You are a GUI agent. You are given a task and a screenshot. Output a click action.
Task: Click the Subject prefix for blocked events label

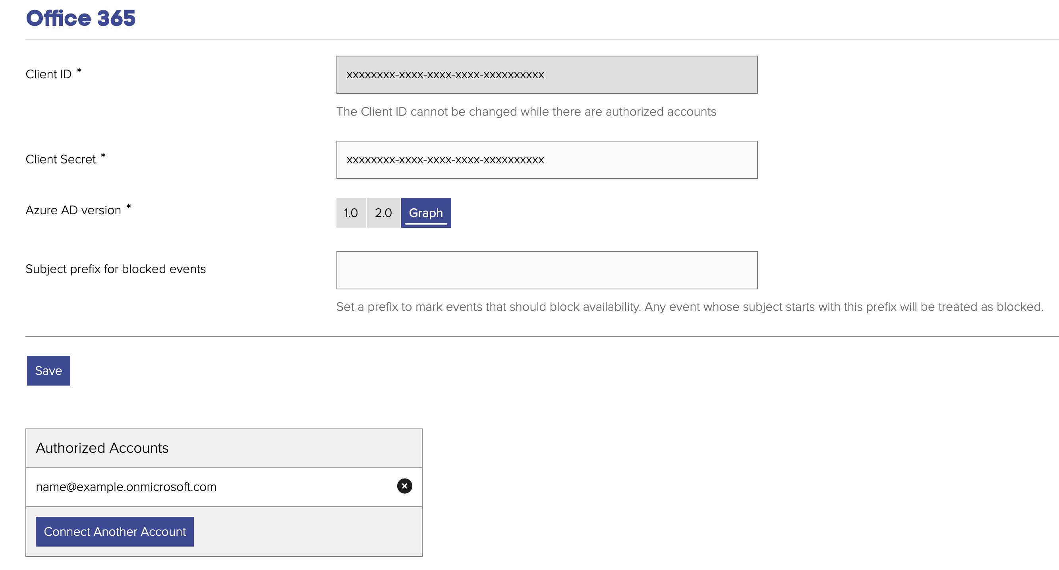tap(116, 269)
